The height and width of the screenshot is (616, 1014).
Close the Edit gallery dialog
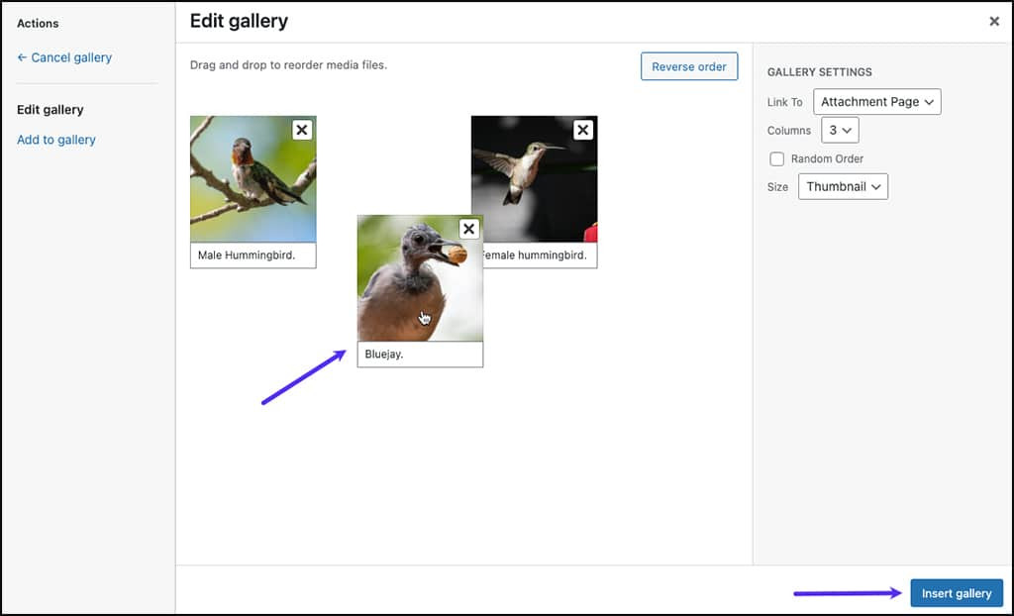pyautogui.click(x=994, y=21)
